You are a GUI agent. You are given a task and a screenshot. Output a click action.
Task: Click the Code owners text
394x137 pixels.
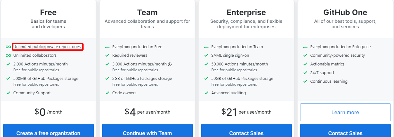pos(124,93)
